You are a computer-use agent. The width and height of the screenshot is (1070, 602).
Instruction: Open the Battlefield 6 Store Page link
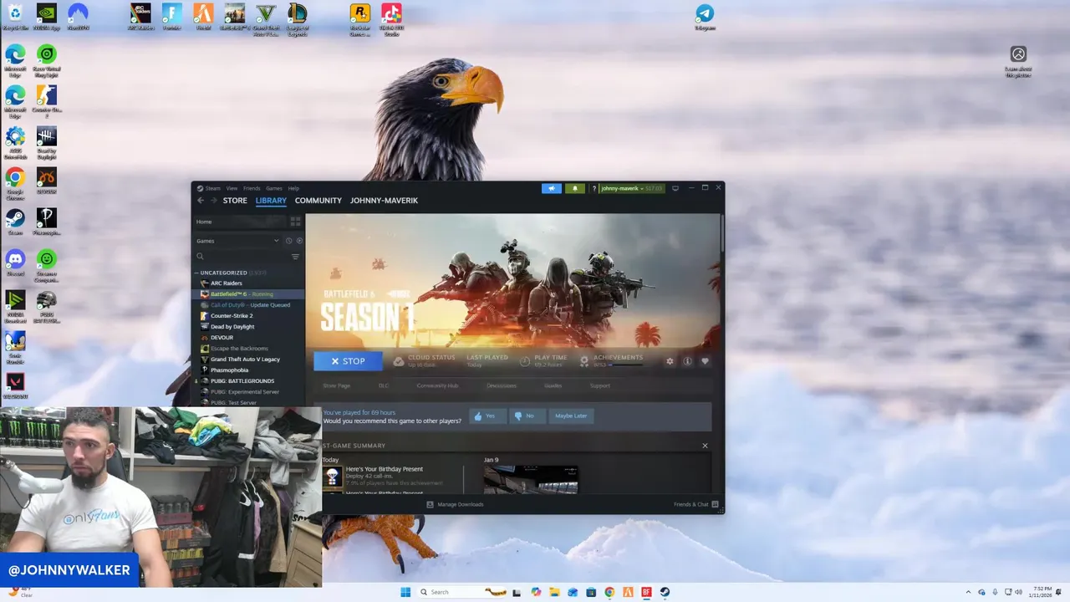pyautogui.click(x=336, y=385)
